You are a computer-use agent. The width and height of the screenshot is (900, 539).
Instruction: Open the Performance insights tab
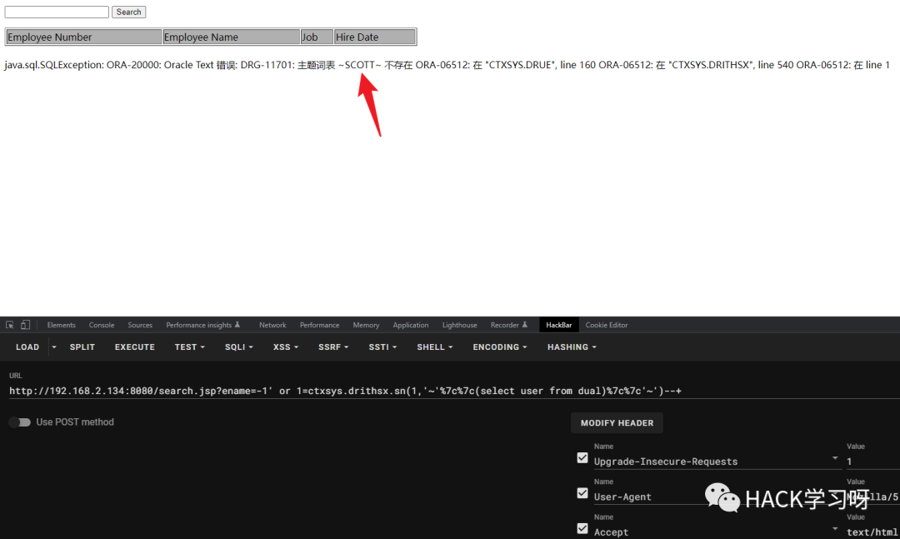202,325
